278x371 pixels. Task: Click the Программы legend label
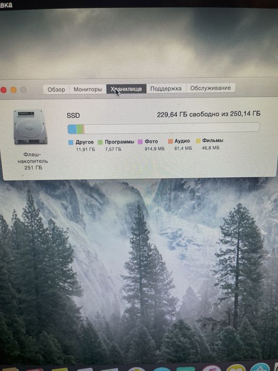pyautogui.click(x=119, y=142)
